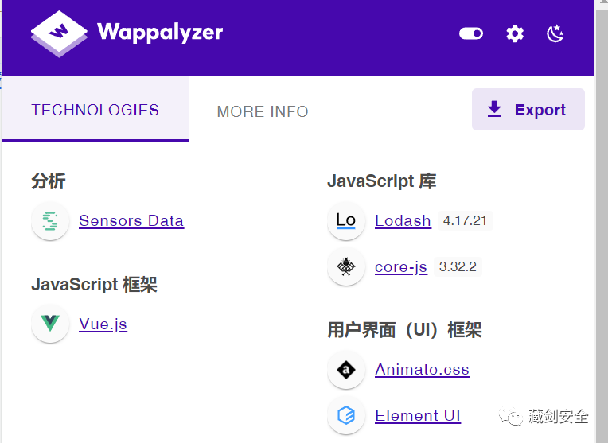Click the Vue.js logo icon
The width and height of the screenshot is (608, 443).
[50, 324]
